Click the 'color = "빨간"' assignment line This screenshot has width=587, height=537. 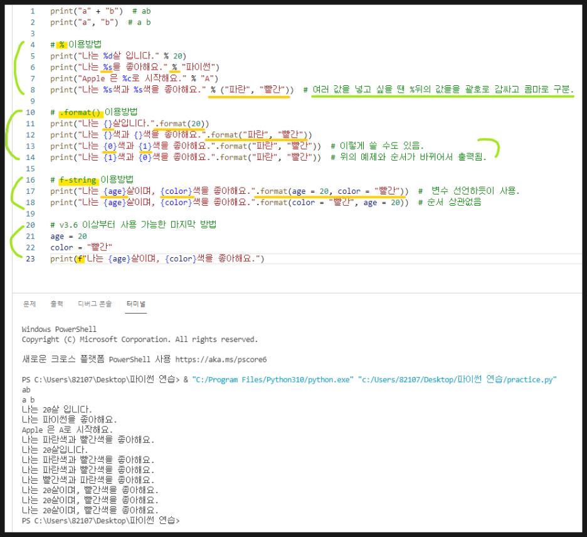pos(81,248)
